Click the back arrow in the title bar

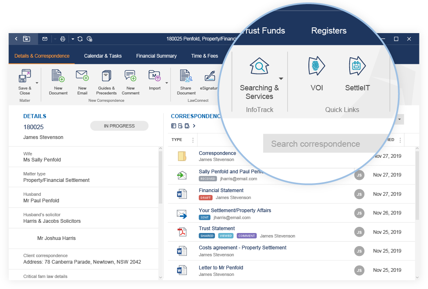pos(16,39)
